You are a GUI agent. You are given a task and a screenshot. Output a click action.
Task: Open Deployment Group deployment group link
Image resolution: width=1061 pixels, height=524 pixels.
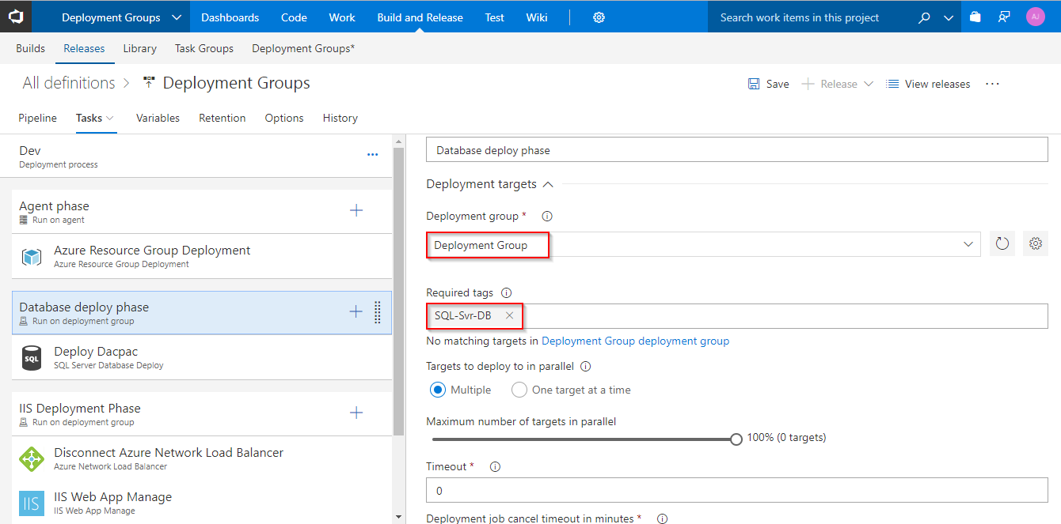[635, 341]
